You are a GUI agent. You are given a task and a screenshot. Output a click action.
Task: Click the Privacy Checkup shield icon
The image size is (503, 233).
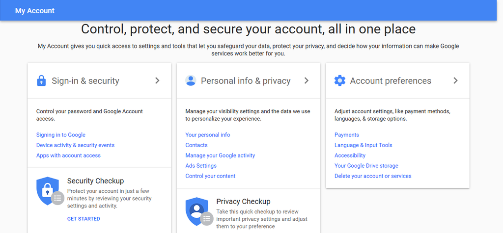(x=197, y=211)
